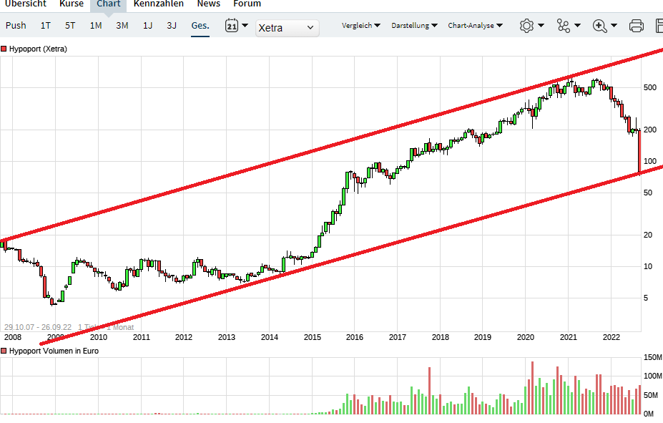The height and width of the screenshot is (423, 663).
Task: Open the Xetra exchange dropdown
Action: 287,27
